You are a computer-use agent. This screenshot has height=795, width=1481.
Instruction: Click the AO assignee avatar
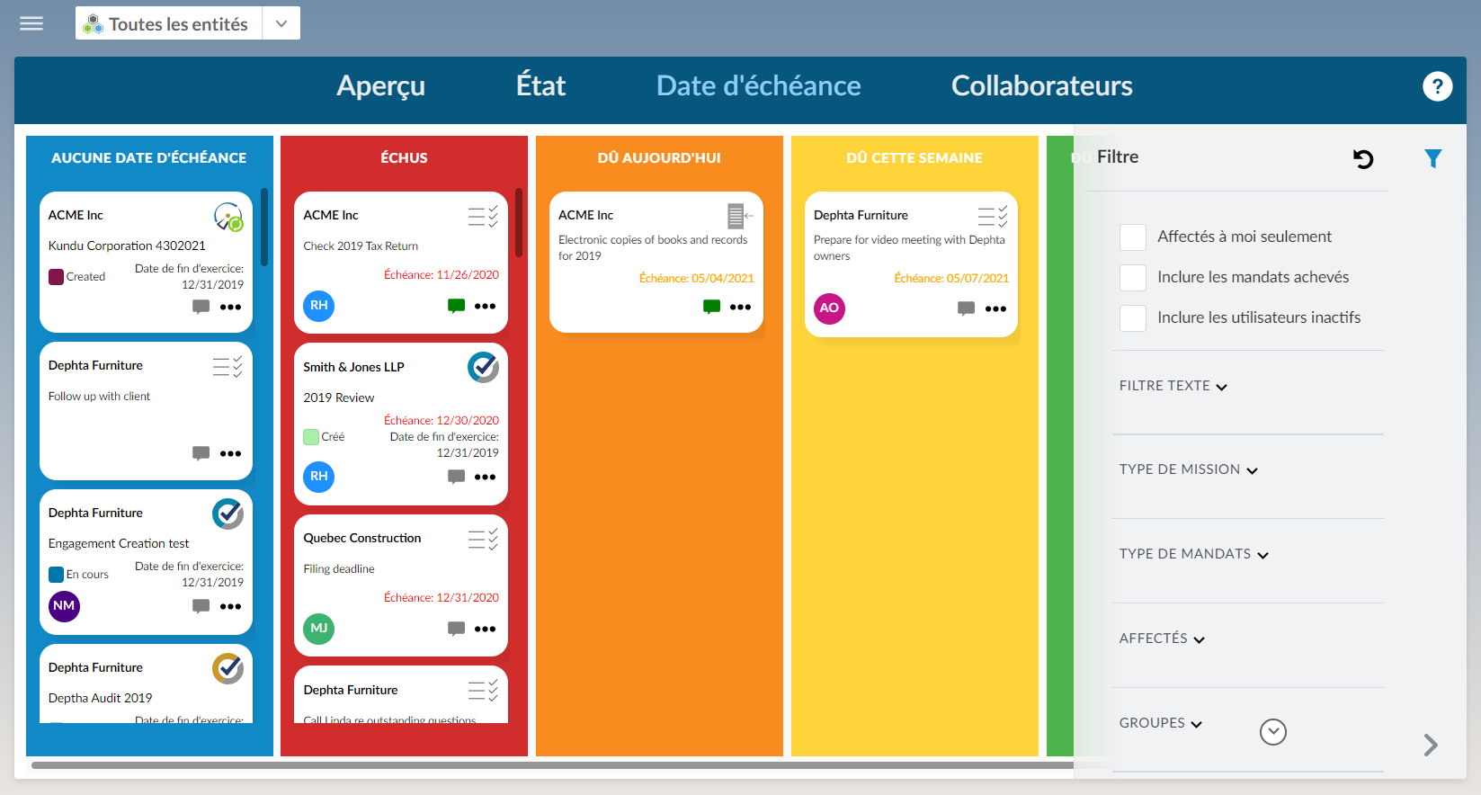tap(829, 308)
